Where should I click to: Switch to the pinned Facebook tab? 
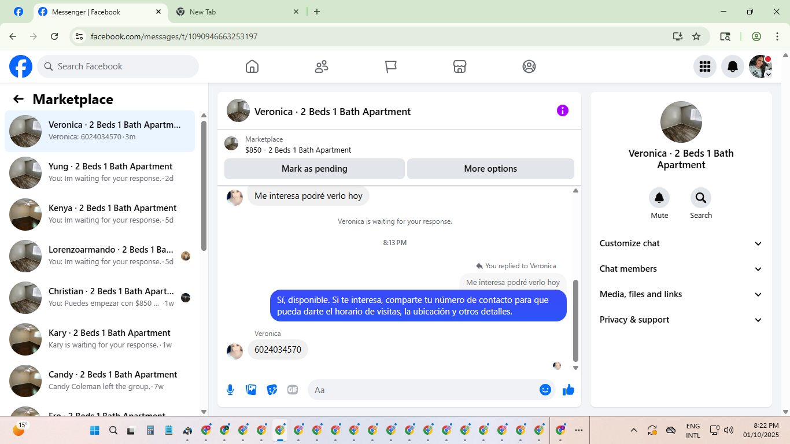(x=19, y=12)
